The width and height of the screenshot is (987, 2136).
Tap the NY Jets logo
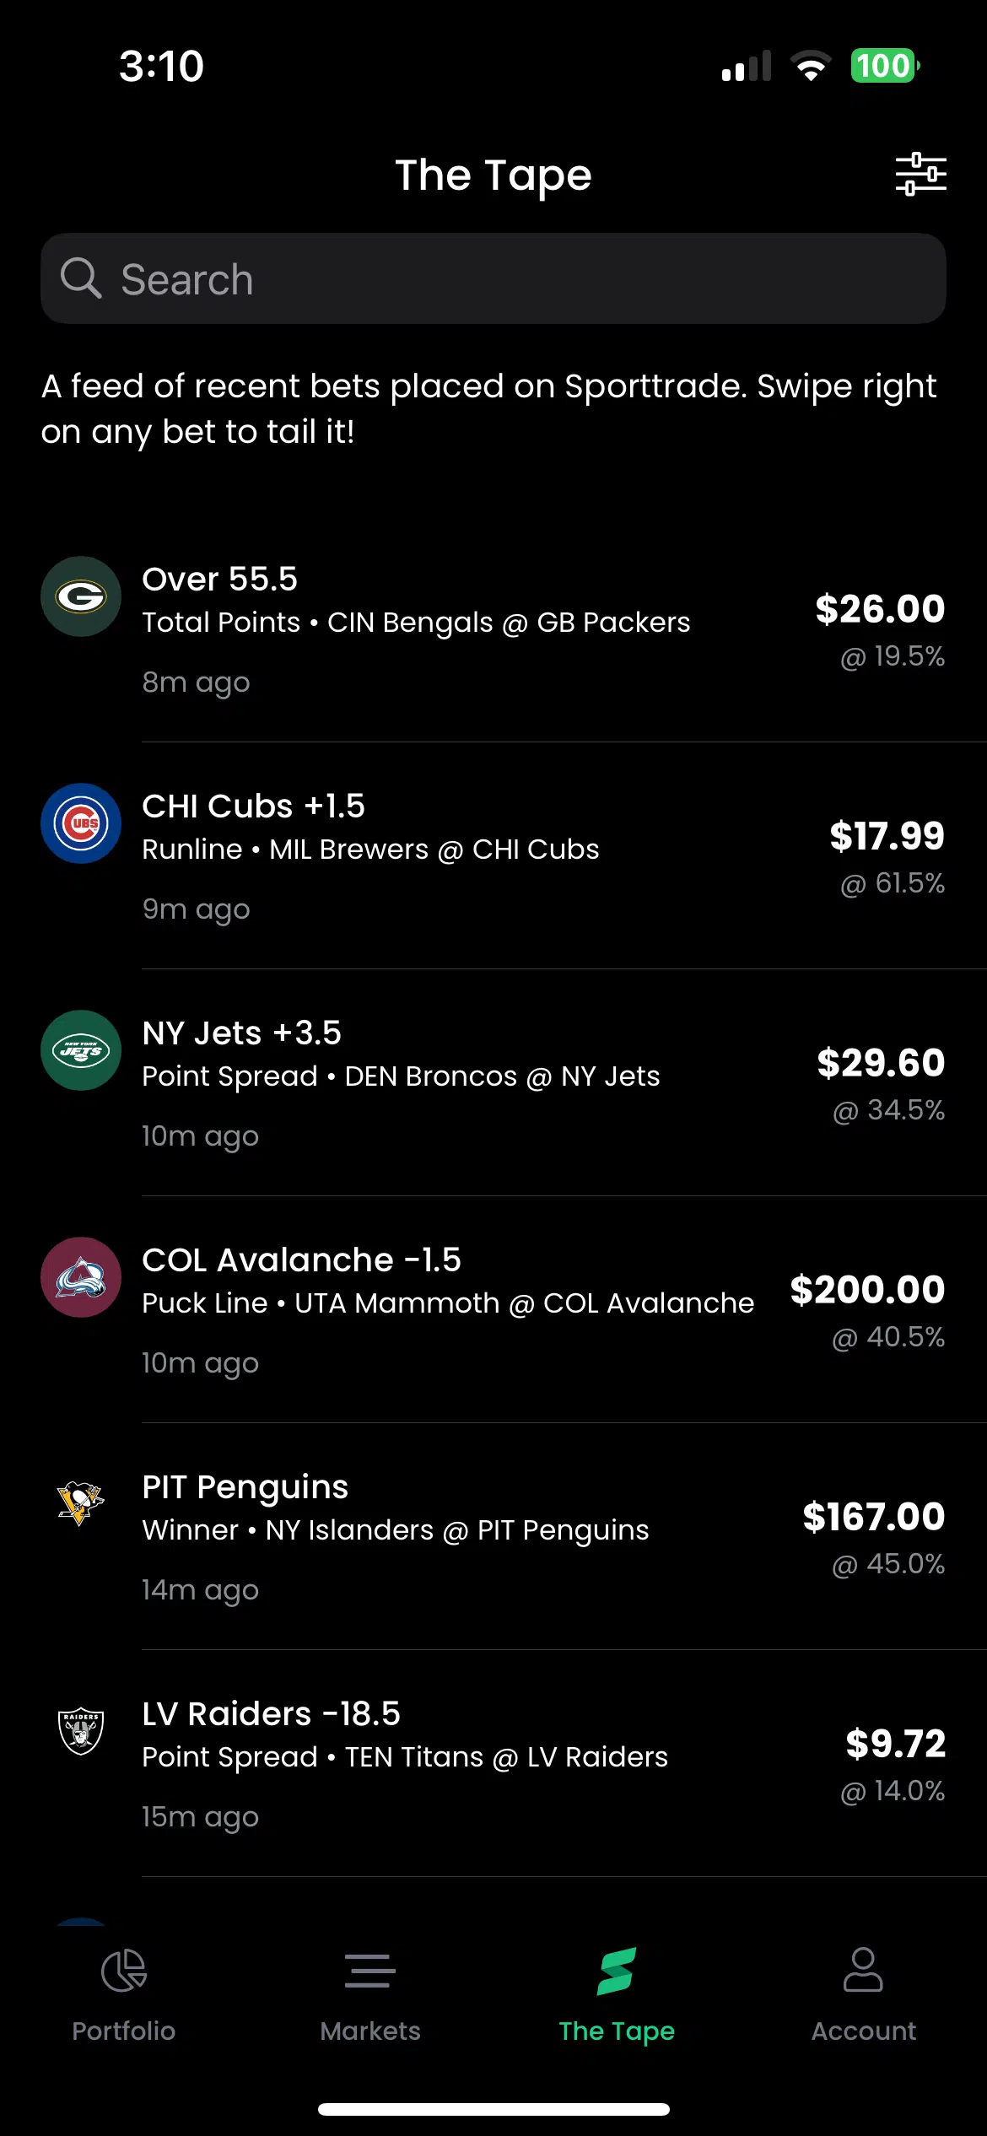point(81,1050)
